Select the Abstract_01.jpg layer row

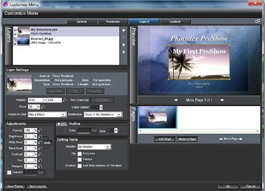tap(66, 41)
